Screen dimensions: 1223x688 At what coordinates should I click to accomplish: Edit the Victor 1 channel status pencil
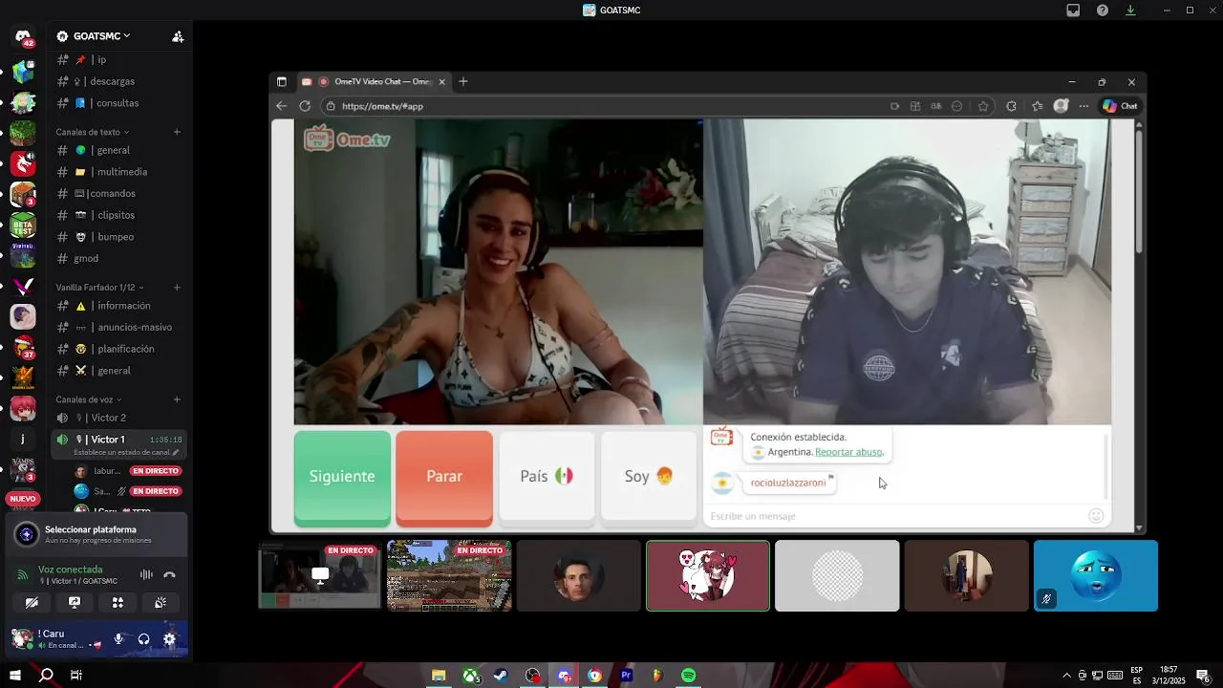click(175, 452)
